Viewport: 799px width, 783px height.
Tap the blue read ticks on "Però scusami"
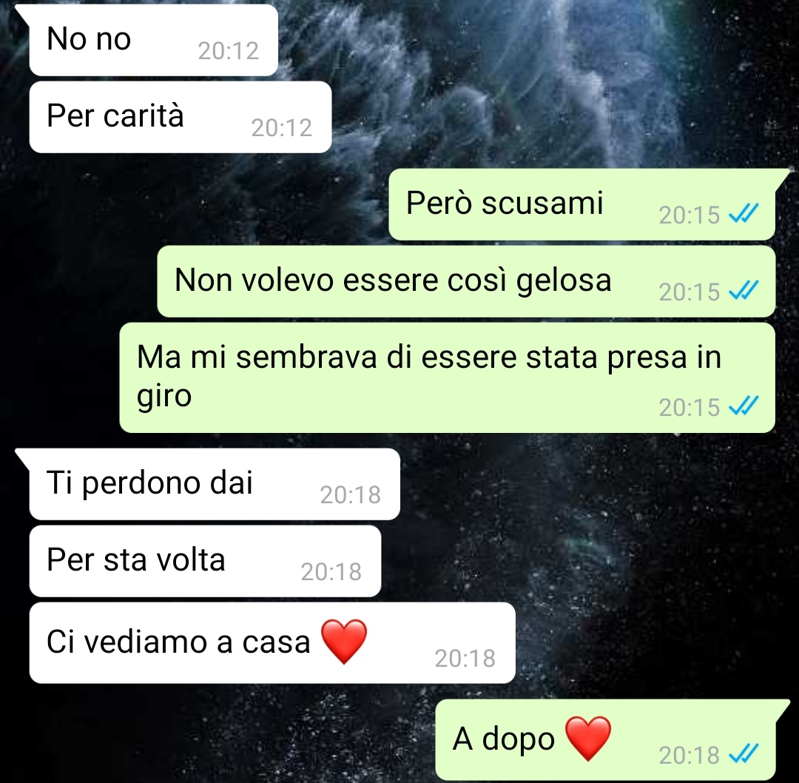click(744, 214)
